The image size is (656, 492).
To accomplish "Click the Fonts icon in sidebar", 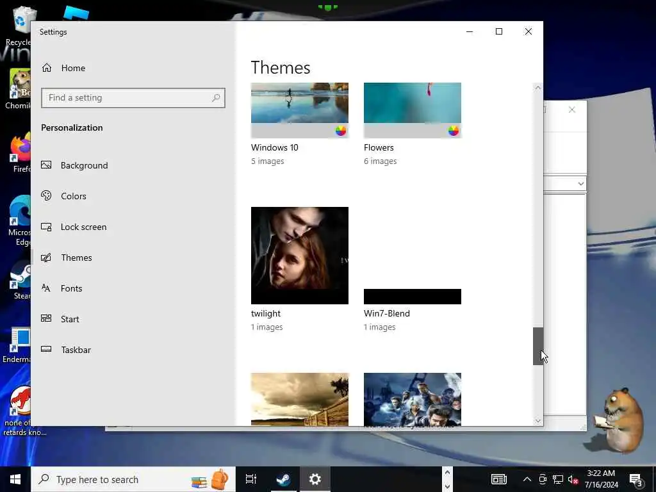I will [46, 288].
